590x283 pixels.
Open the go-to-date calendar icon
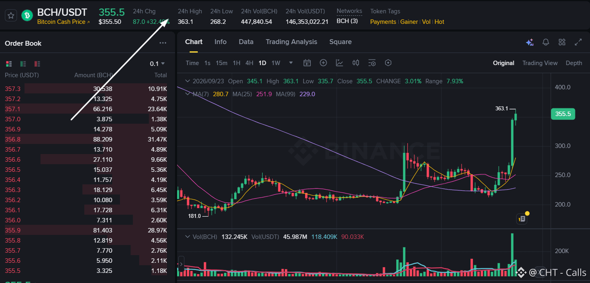pyautogui.click(x=307, y=63)
